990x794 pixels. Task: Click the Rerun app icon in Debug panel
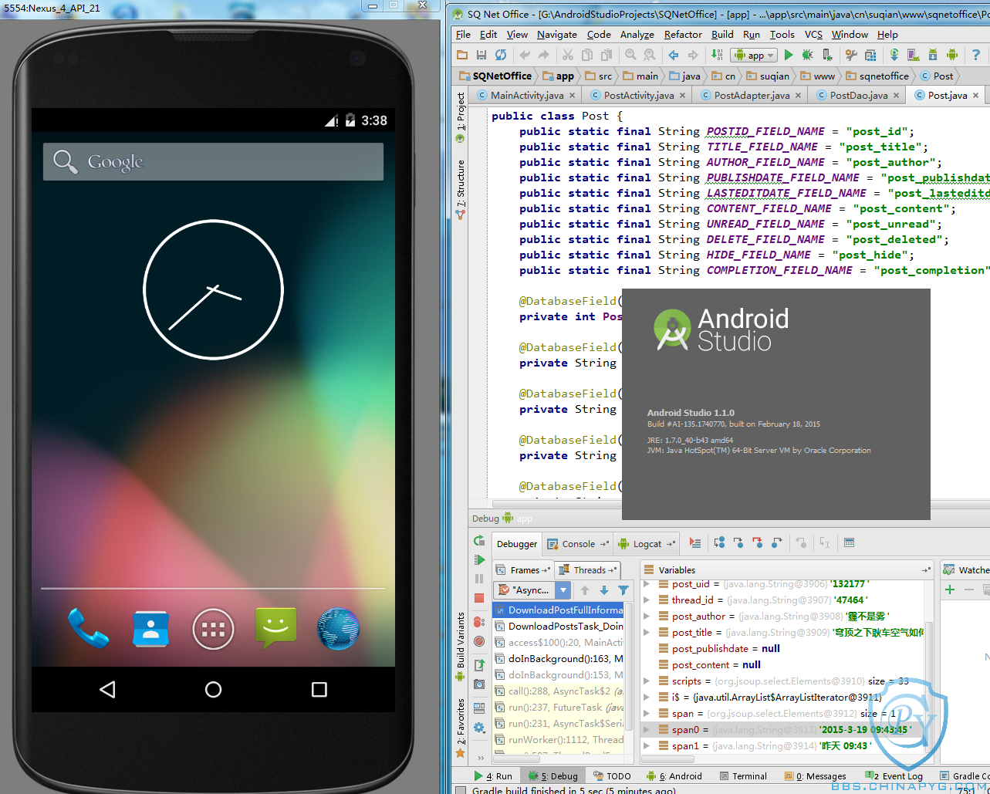pyautogui.click(x=479, y=541)
